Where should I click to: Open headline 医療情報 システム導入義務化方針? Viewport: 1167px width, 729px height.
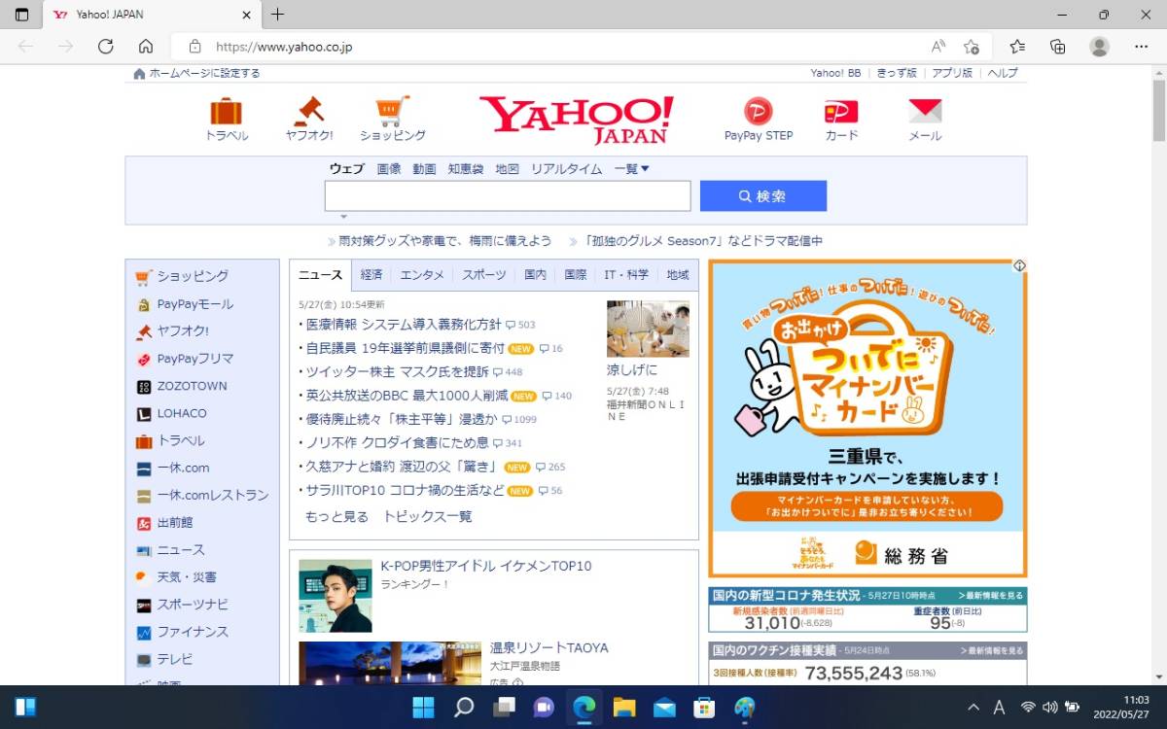click(x=404, y=325)
